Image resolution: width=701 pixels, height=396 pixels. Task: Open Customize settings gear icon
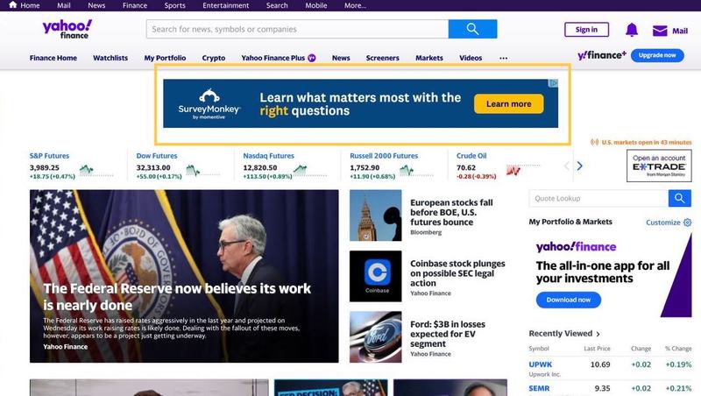coord(687,223)
